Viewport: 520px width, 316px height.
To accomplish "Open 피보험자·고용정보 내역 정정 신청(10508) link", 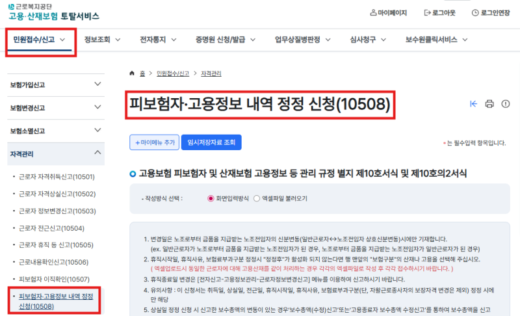I will [56, 301].
